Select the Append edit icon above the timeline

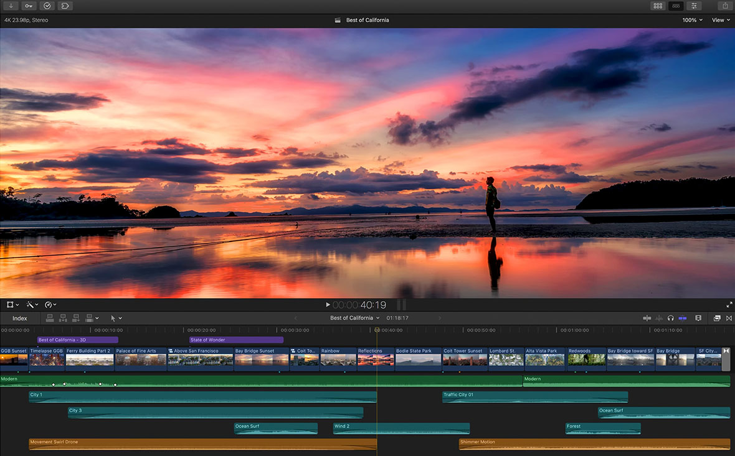[75, 318]
